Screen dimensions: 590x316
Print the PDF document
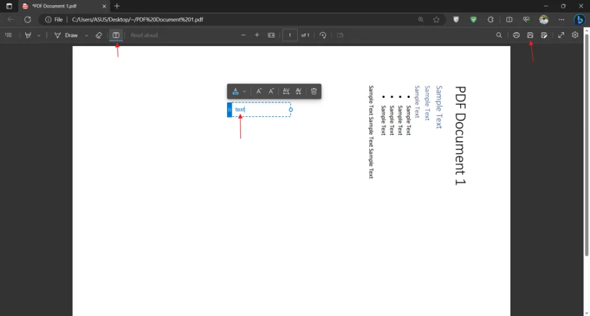(516, 35)
